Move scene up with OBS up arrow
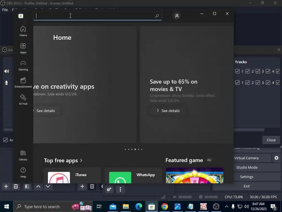Image resolution: width=282 pixels, height=212 pixels. pyautogui.click(x=38, y=186)
